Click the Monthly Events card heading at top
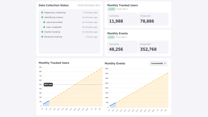Screen dimensions: 208x117 118,34
